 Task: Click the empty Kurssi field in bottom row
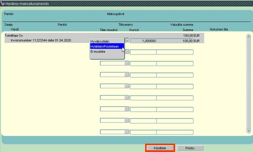[143, 132]
